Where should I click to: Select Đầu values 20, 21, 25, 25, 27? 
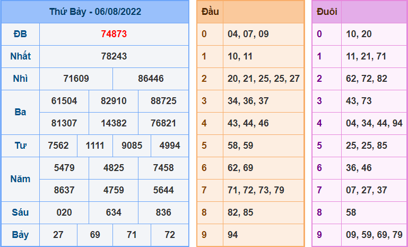(264, 79)
